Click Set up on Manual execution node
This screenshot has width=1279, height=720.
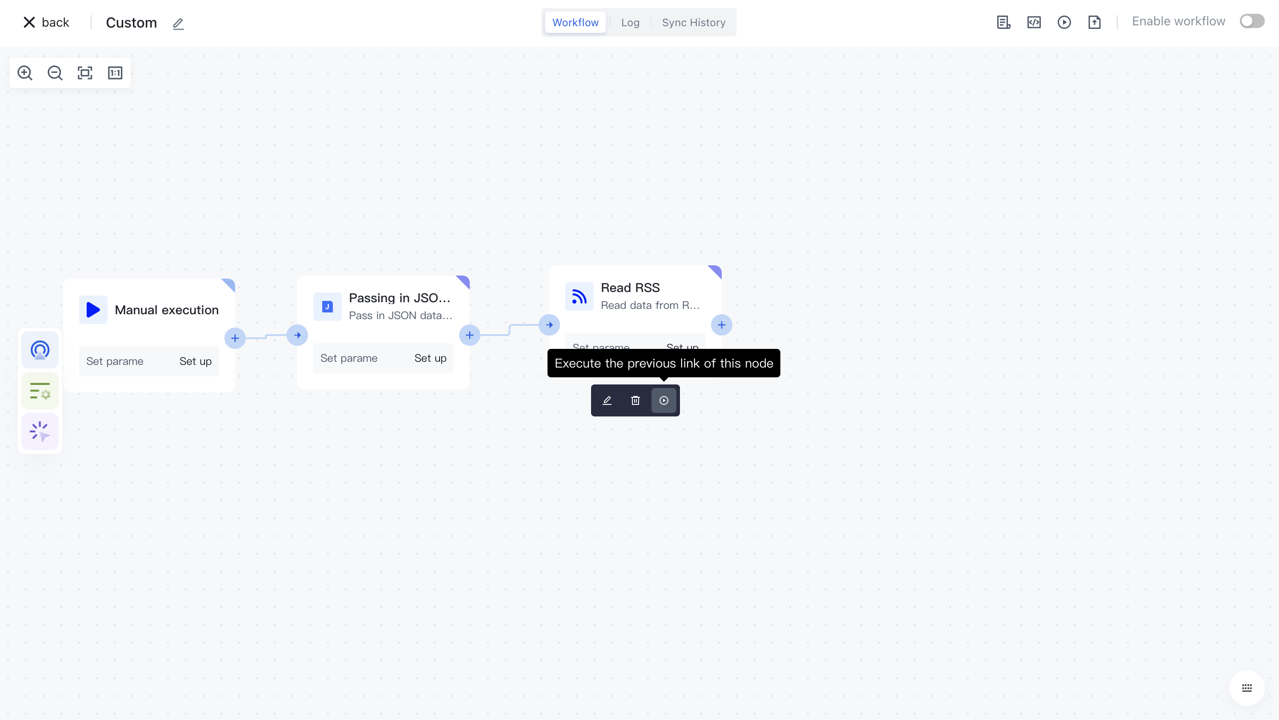coord(195,361)
